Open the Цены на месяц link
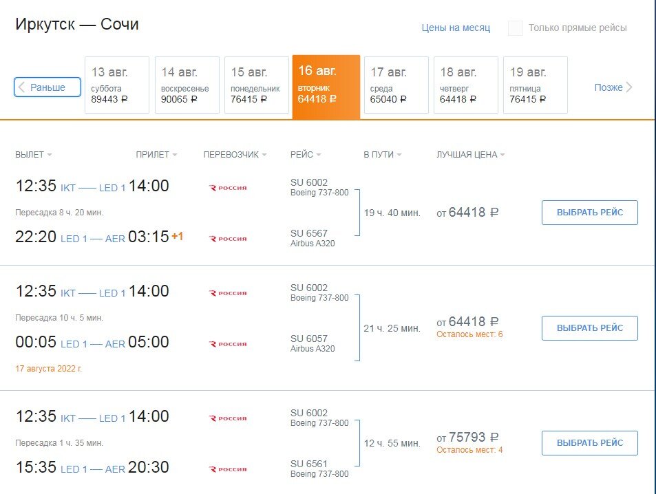Image resolution: width=656 pixels, height=494 pixels. pos(456,28)
